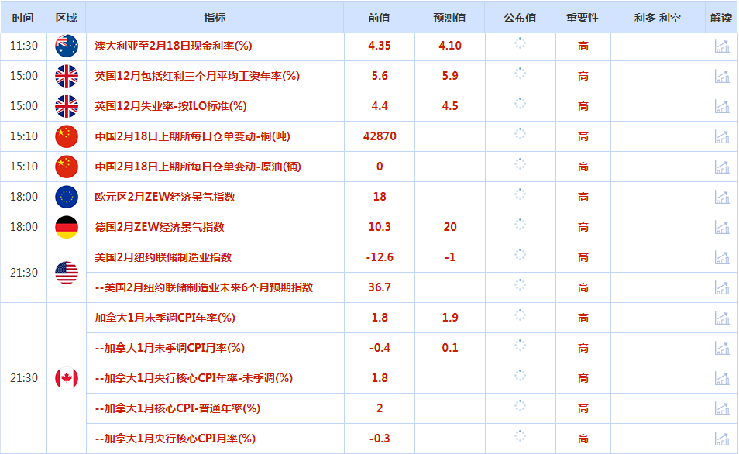Click the European Union flag icon
Image resolution: width=739 pixels, height=454 pixels.
click(67, 197)
